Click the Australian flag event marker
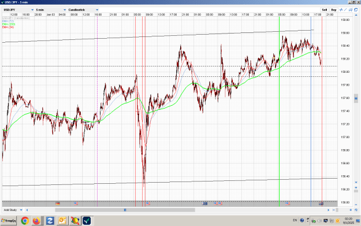 [x=321, y=203]
